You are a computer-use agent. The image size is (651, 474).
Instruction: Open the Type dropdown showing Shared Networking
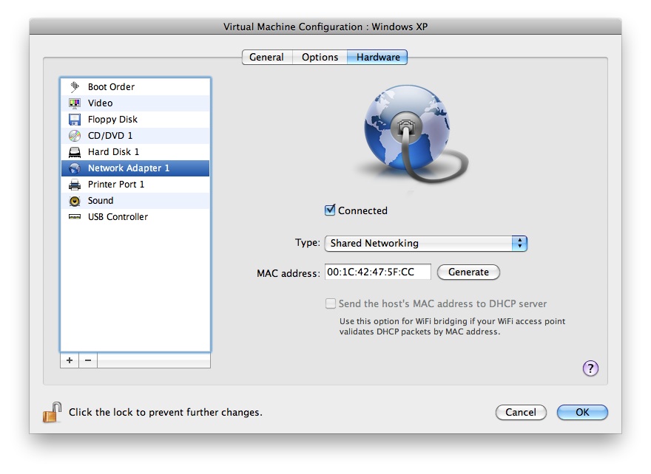pyautogui.click(x=426, y=243)
